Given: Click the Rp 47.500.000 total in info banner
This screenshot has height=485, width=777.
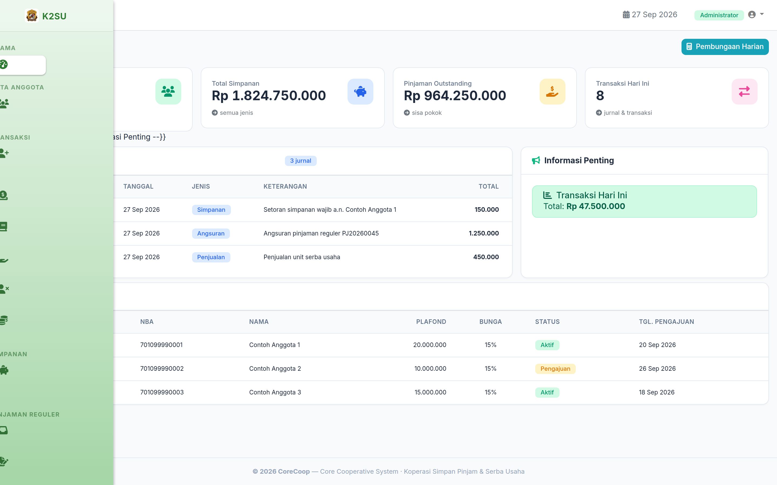Looking at the screenshot, I should click(596, 206).
